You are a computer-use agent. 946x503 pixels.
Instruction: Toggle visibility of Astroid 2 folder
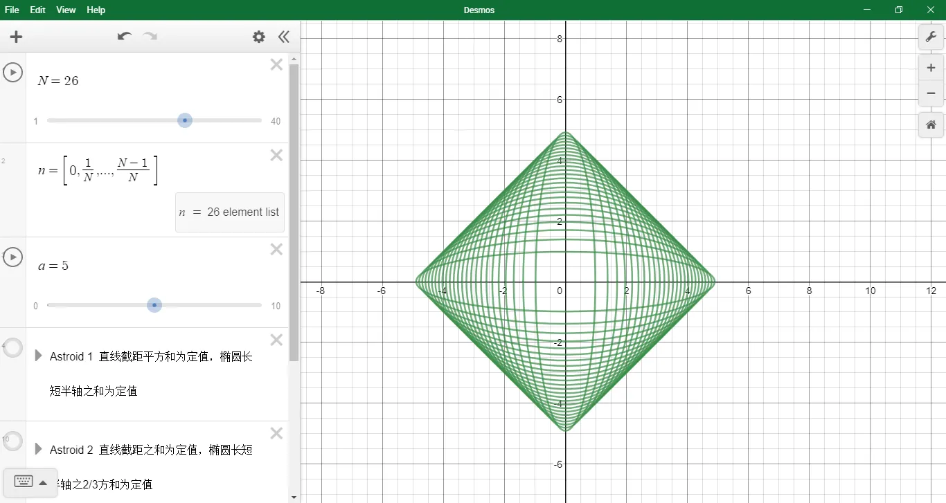(12, 441)
